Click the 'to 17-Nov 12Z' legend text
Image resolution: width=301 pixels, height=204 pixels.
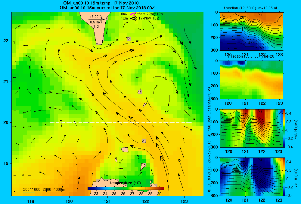147,18
